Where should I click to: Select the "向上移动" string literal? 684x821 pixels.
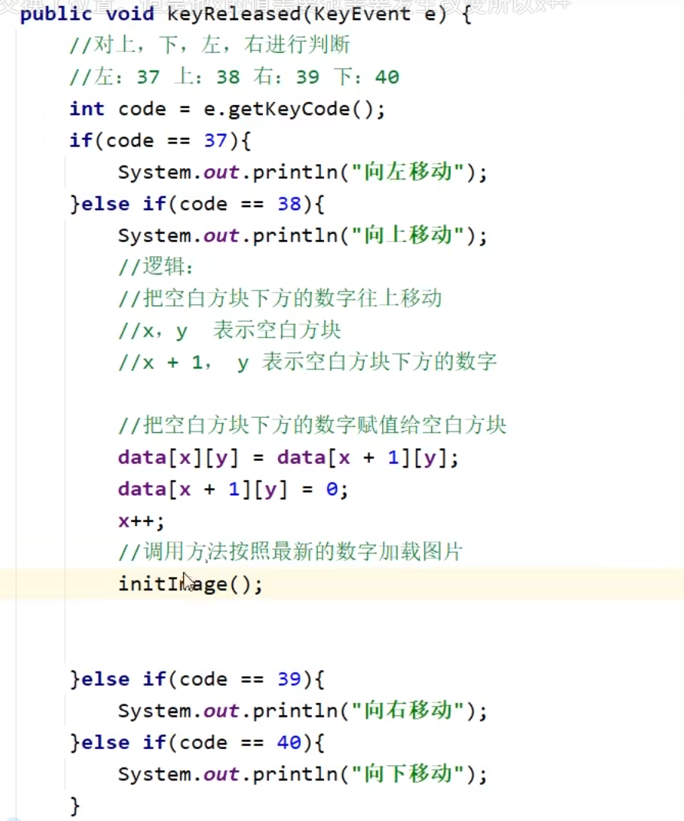[409, 235]
